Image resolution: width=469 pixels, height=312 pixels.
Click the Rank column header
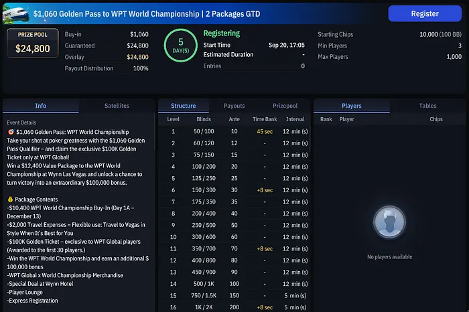326,119
